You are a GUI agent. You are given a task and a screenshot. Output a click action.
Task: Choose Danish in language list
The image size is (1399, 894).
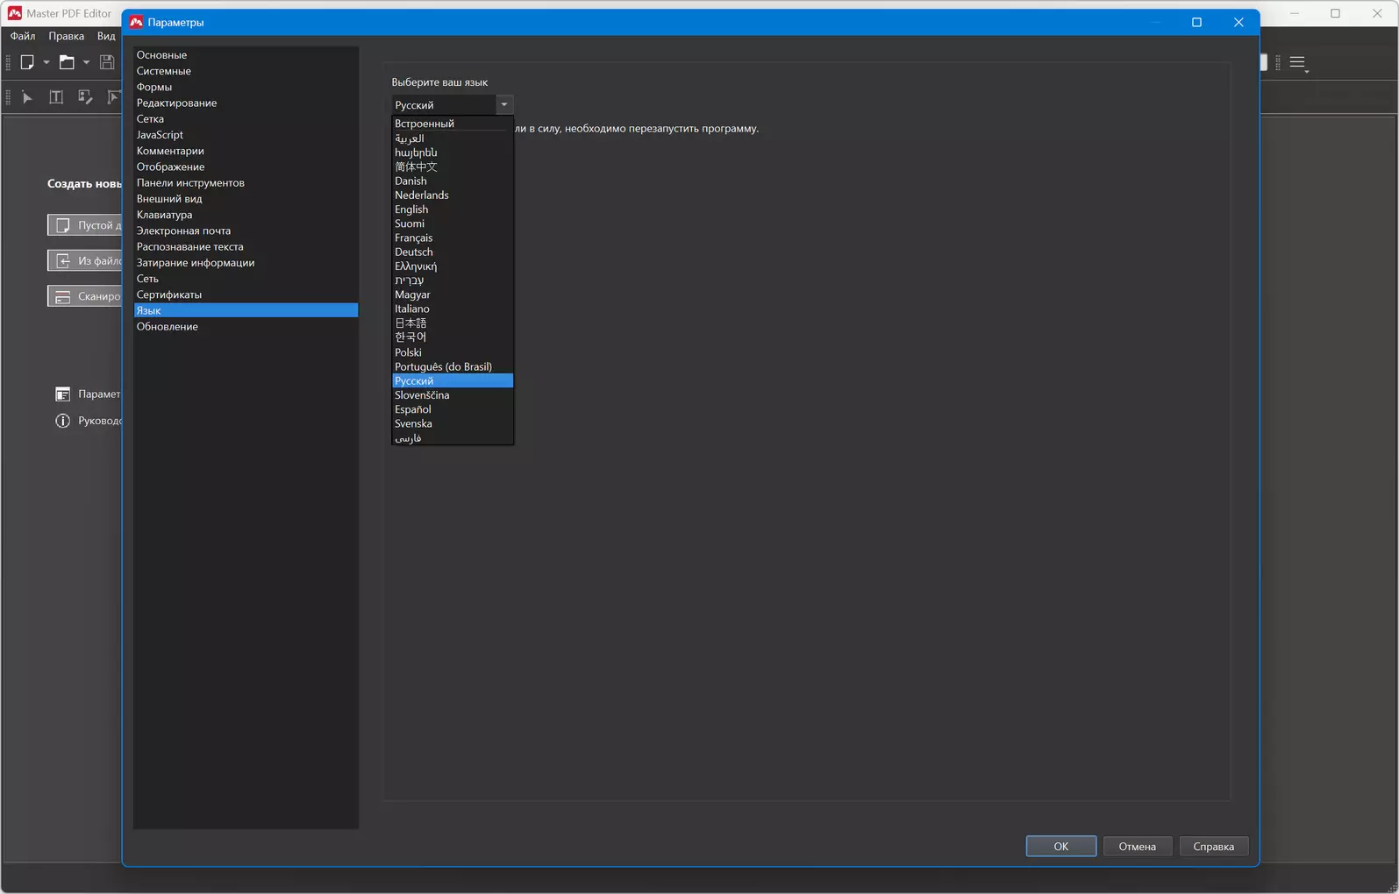pyautogui.click(x=453, y=181)
